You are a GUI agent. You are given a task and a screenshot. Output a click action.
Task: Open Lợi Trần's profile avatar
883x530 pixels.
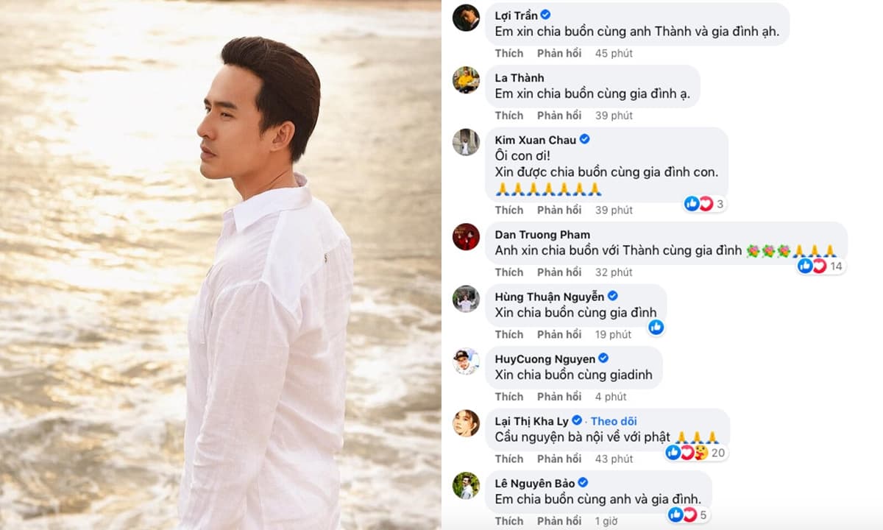[x=466, y=18]
